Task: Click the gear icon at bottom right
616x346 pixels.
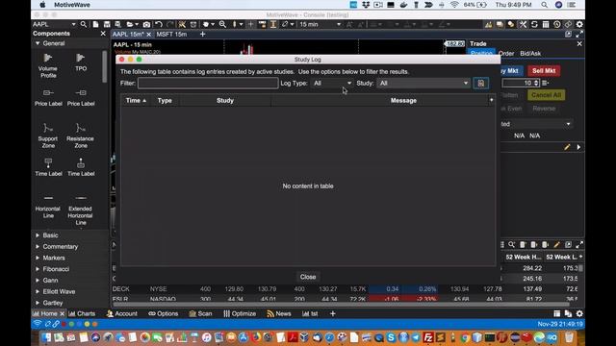Action: click(579, 313)
